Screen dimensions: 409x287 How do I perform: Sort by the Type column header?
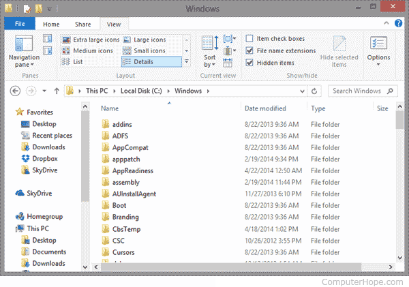318,108
